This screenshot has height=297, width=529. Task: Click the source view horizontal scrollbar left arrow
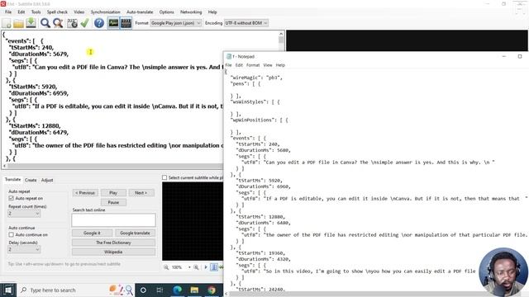tap(4, 166)
